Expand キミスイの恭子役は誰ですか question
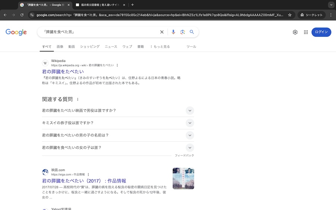The height and width of the screenshot is (210, 336). click(118, 123)
